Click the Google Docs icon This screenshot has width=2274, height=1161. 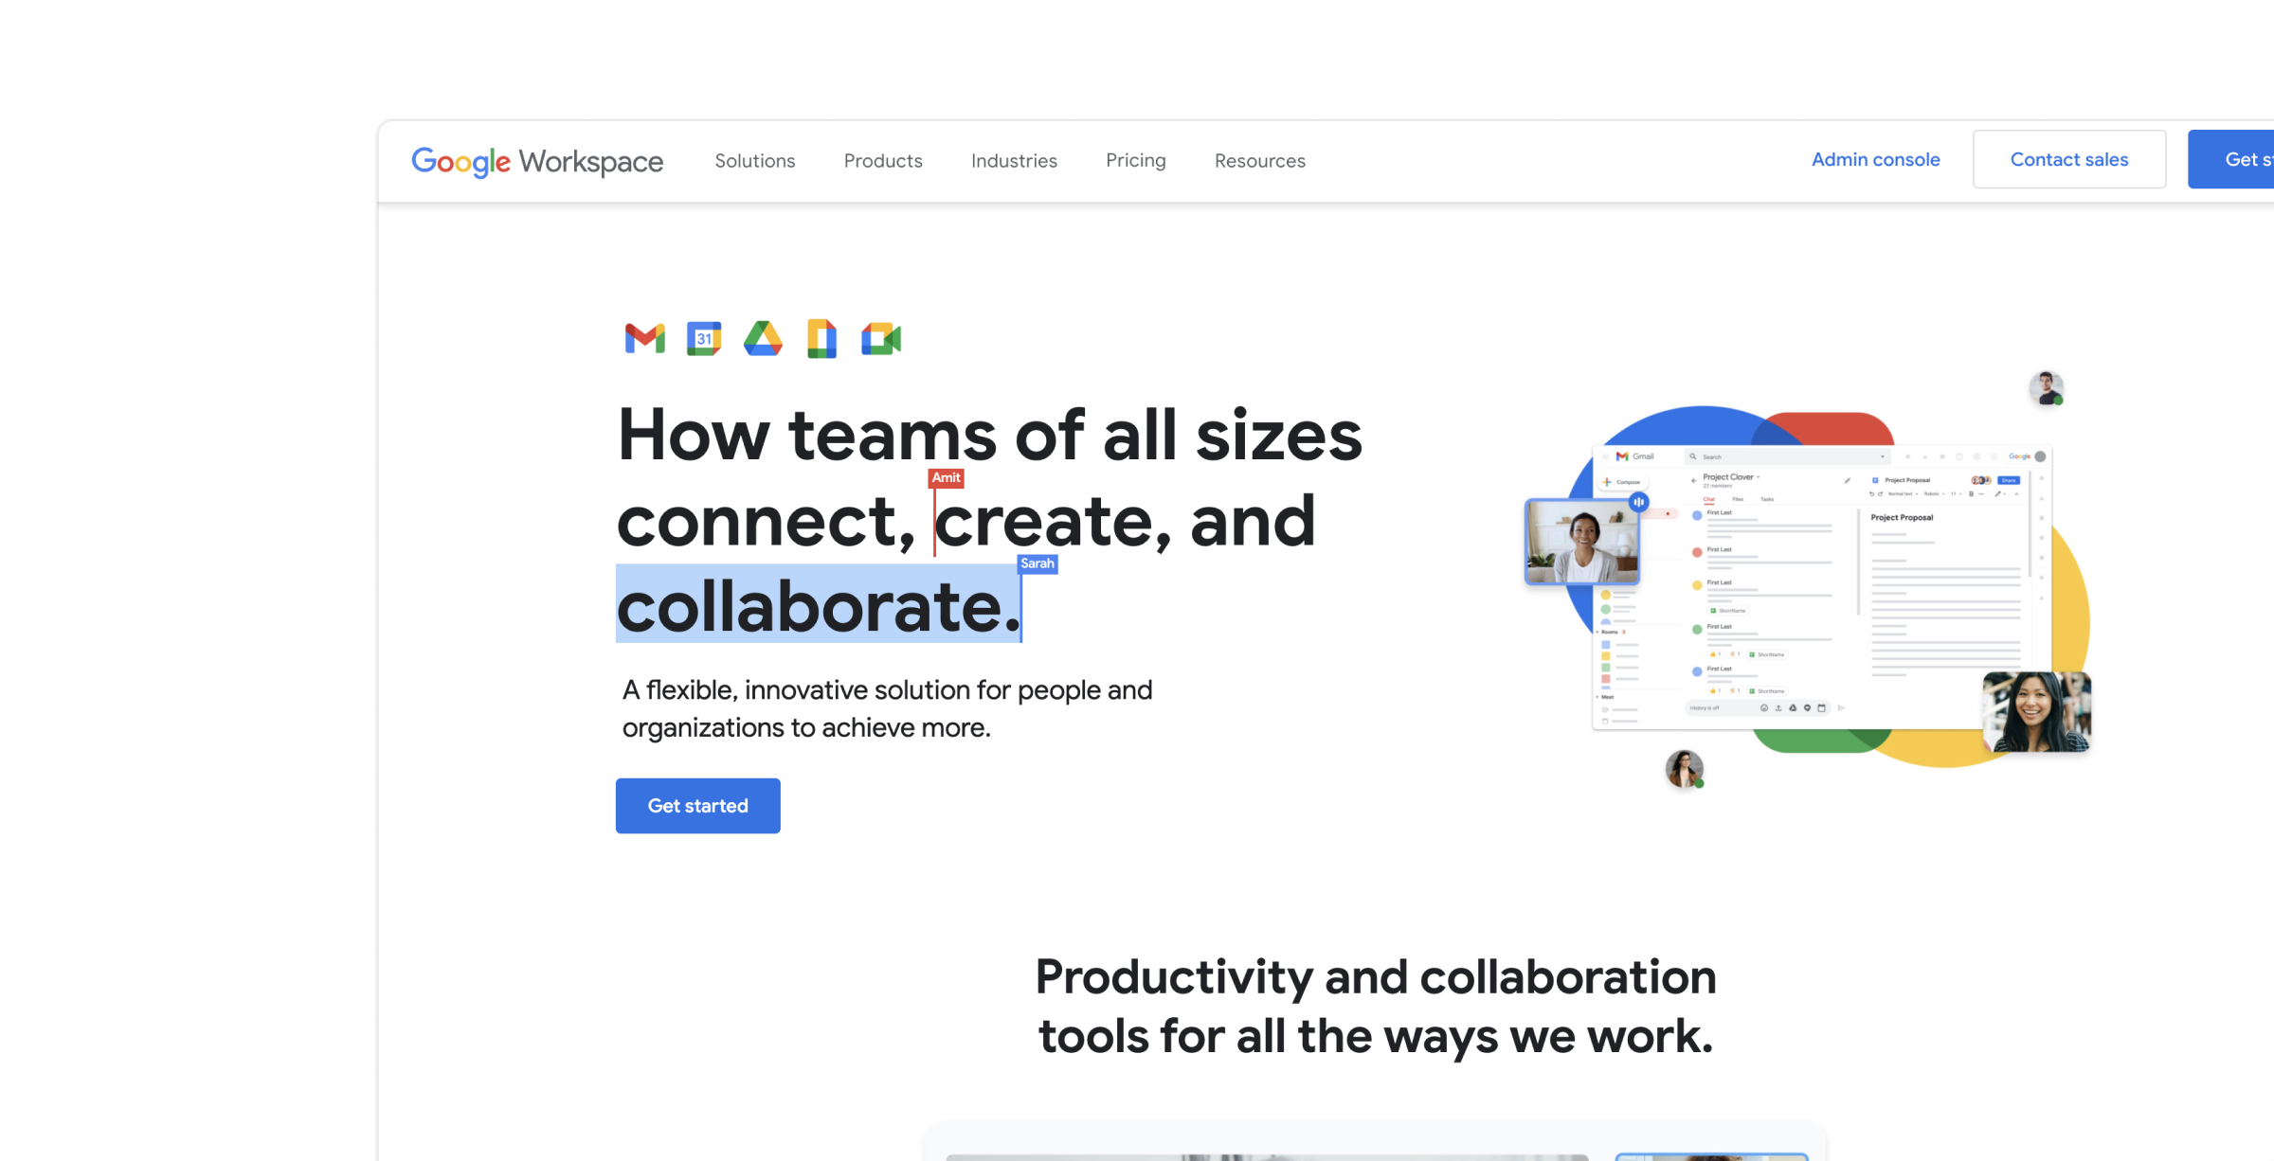pyautogui.click(x=822, y=336)
